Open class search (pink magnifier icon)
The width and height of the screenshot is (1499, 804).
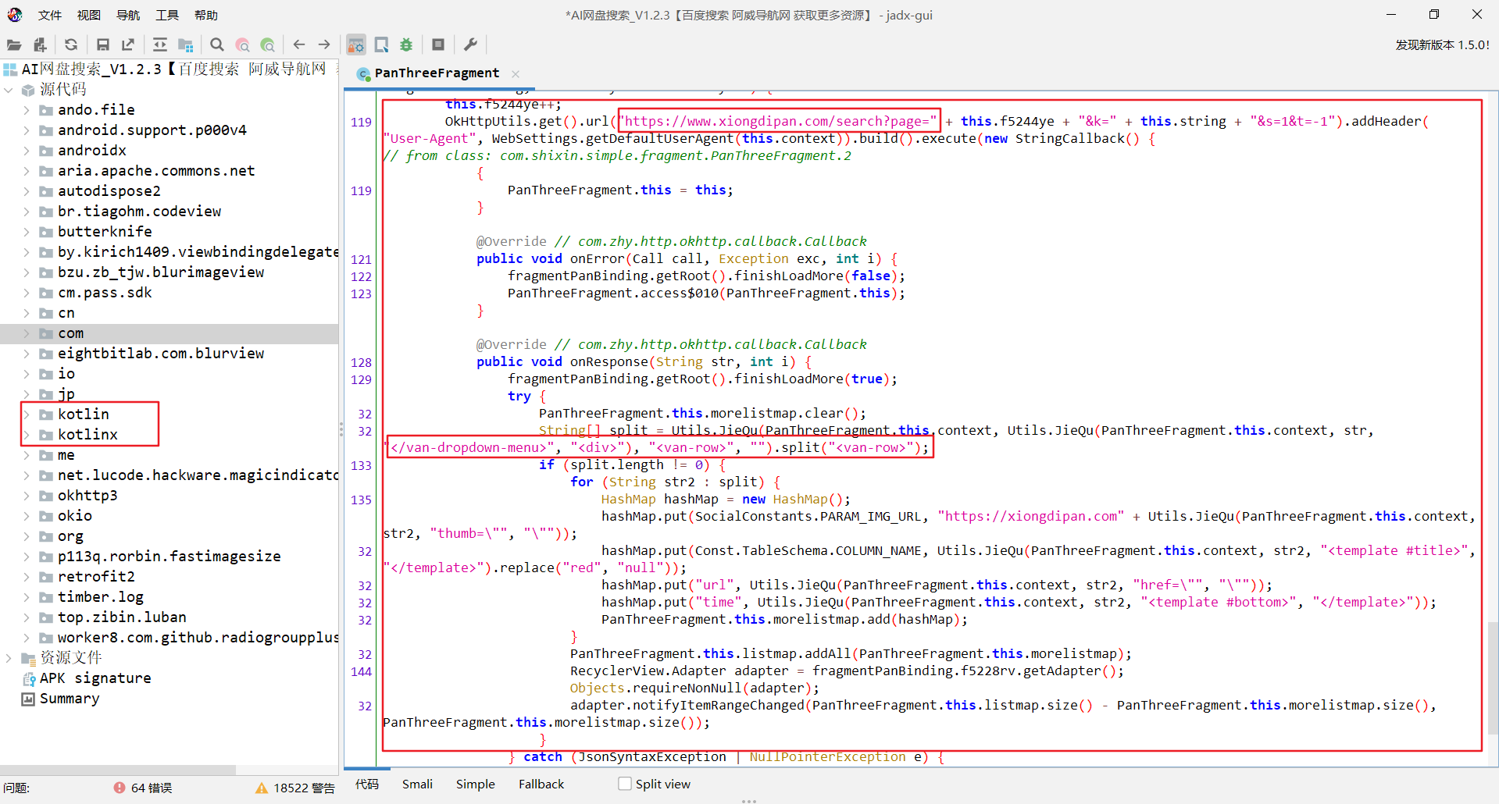click(x=242, y=45)
